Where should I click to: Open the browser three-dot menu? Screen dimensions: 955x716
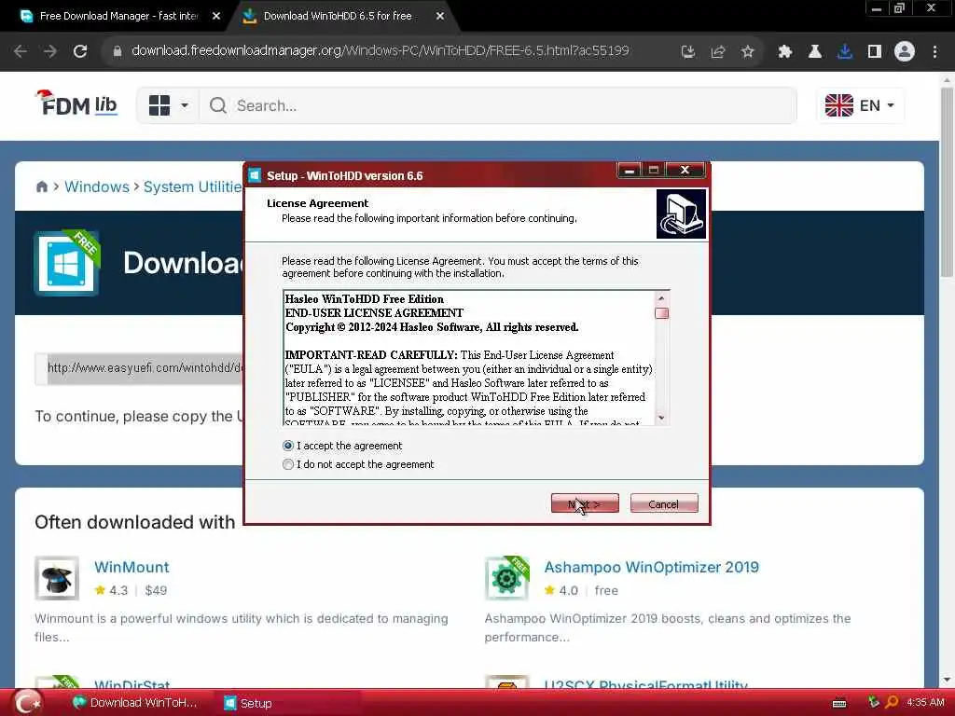point(934,52)
